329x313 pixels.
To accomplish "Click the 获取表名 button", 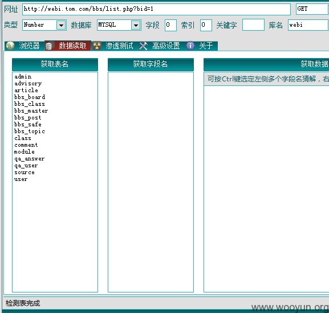I will tap(55, 64).
